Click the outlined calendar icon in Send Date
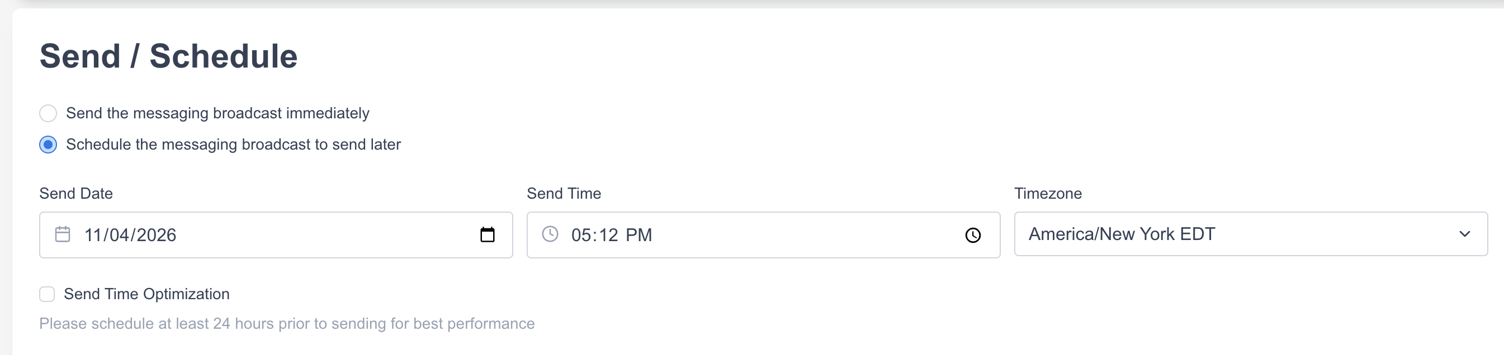 [63, 234]
